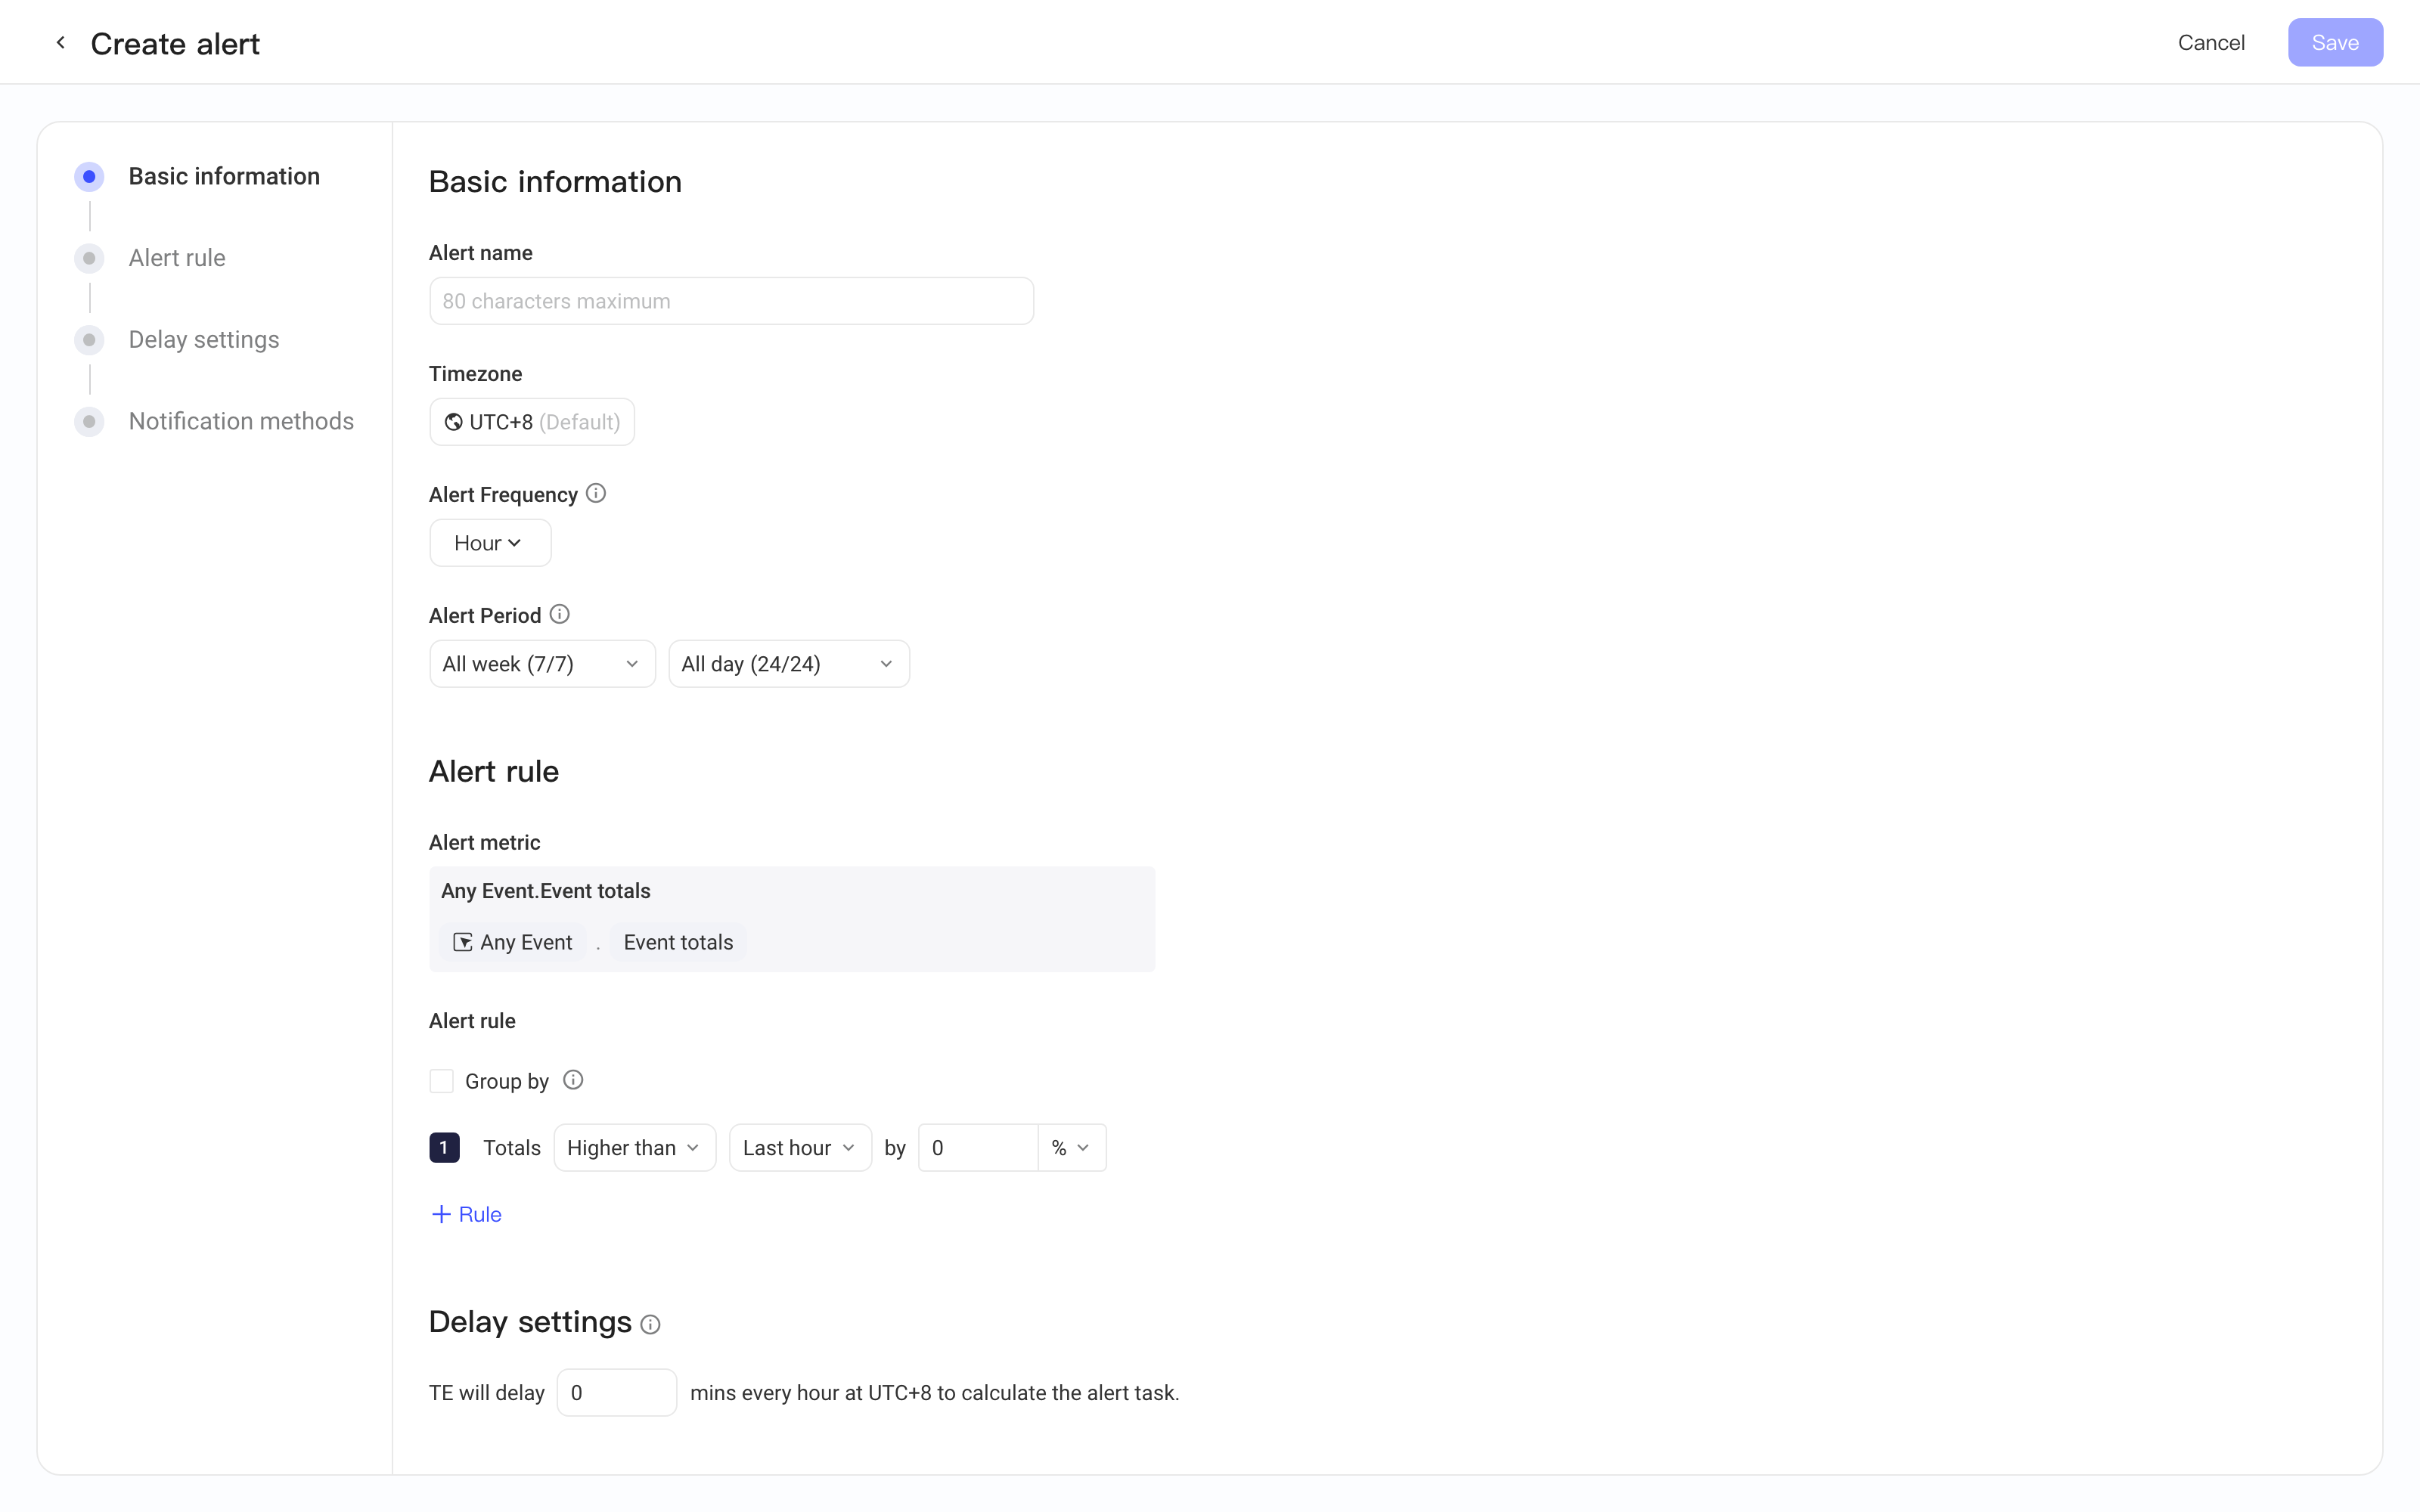Screen dimensions: 2420x1512
Task: Jump to Basic information step
Action: (224, 176)
